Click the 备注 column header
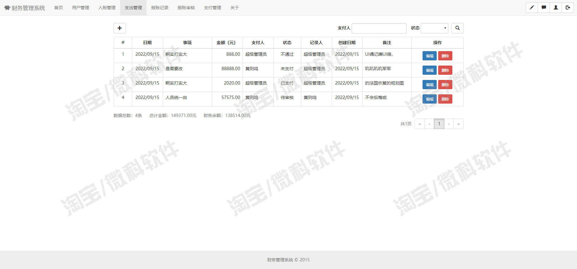 [x=387, y=43]
